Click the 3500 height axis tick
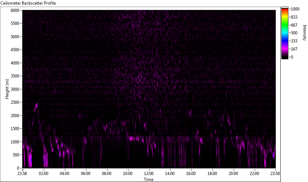308x182 pixels. point(15,76)
